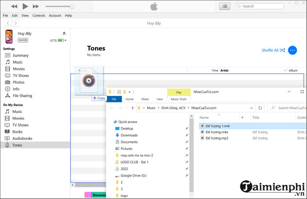The height and width of the screenshot is (199, 307).
Task: Click the Time column header
Action: coord(214,71)
